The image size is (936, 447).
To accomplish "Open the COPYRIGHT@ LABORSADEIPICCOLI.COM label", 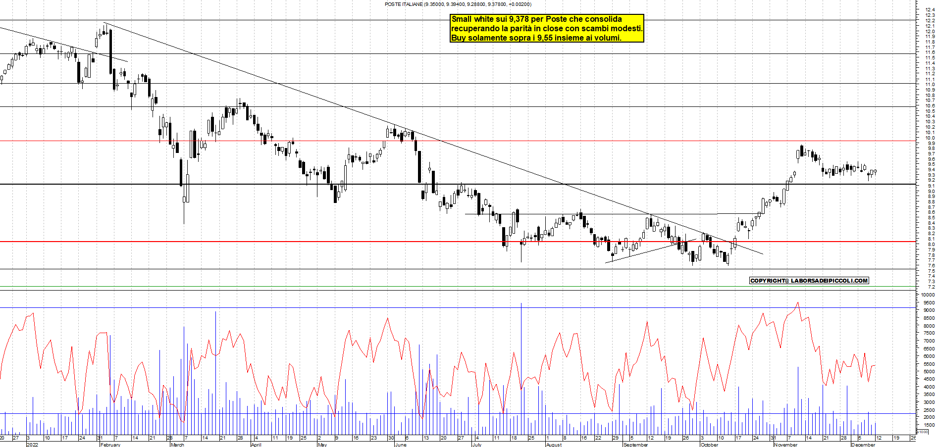I will coord(809,281).
